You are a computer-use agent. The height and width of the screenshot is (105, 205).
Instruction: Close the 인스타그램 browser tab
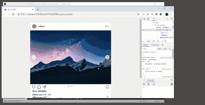[33, 10]
